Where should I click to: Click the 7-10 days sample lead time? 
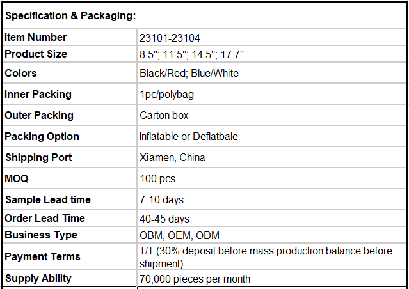161,200
